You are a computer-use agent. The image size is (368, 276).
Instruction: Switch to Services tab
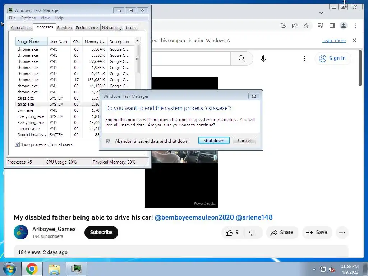pyautogui.click(x=64, y=28)
